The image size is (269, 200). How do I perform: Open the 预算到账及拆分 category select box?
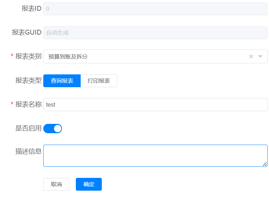[x=155, y=56]
